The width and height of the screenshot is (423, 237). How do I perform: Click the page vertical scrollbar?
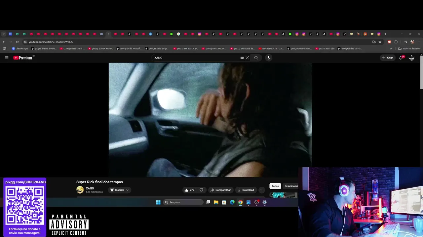pos(422,72)
